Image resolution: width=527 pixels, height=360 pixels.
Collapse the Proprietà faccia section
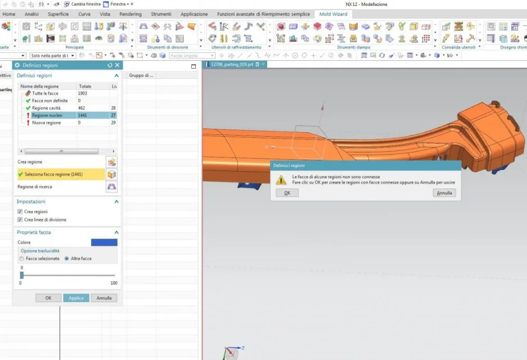point(116,232)
